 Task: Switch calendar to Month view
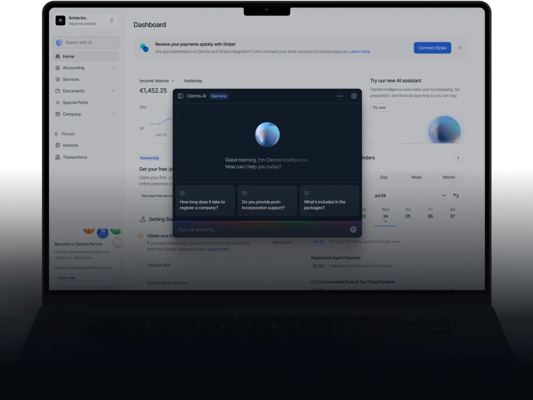(449, 177)
